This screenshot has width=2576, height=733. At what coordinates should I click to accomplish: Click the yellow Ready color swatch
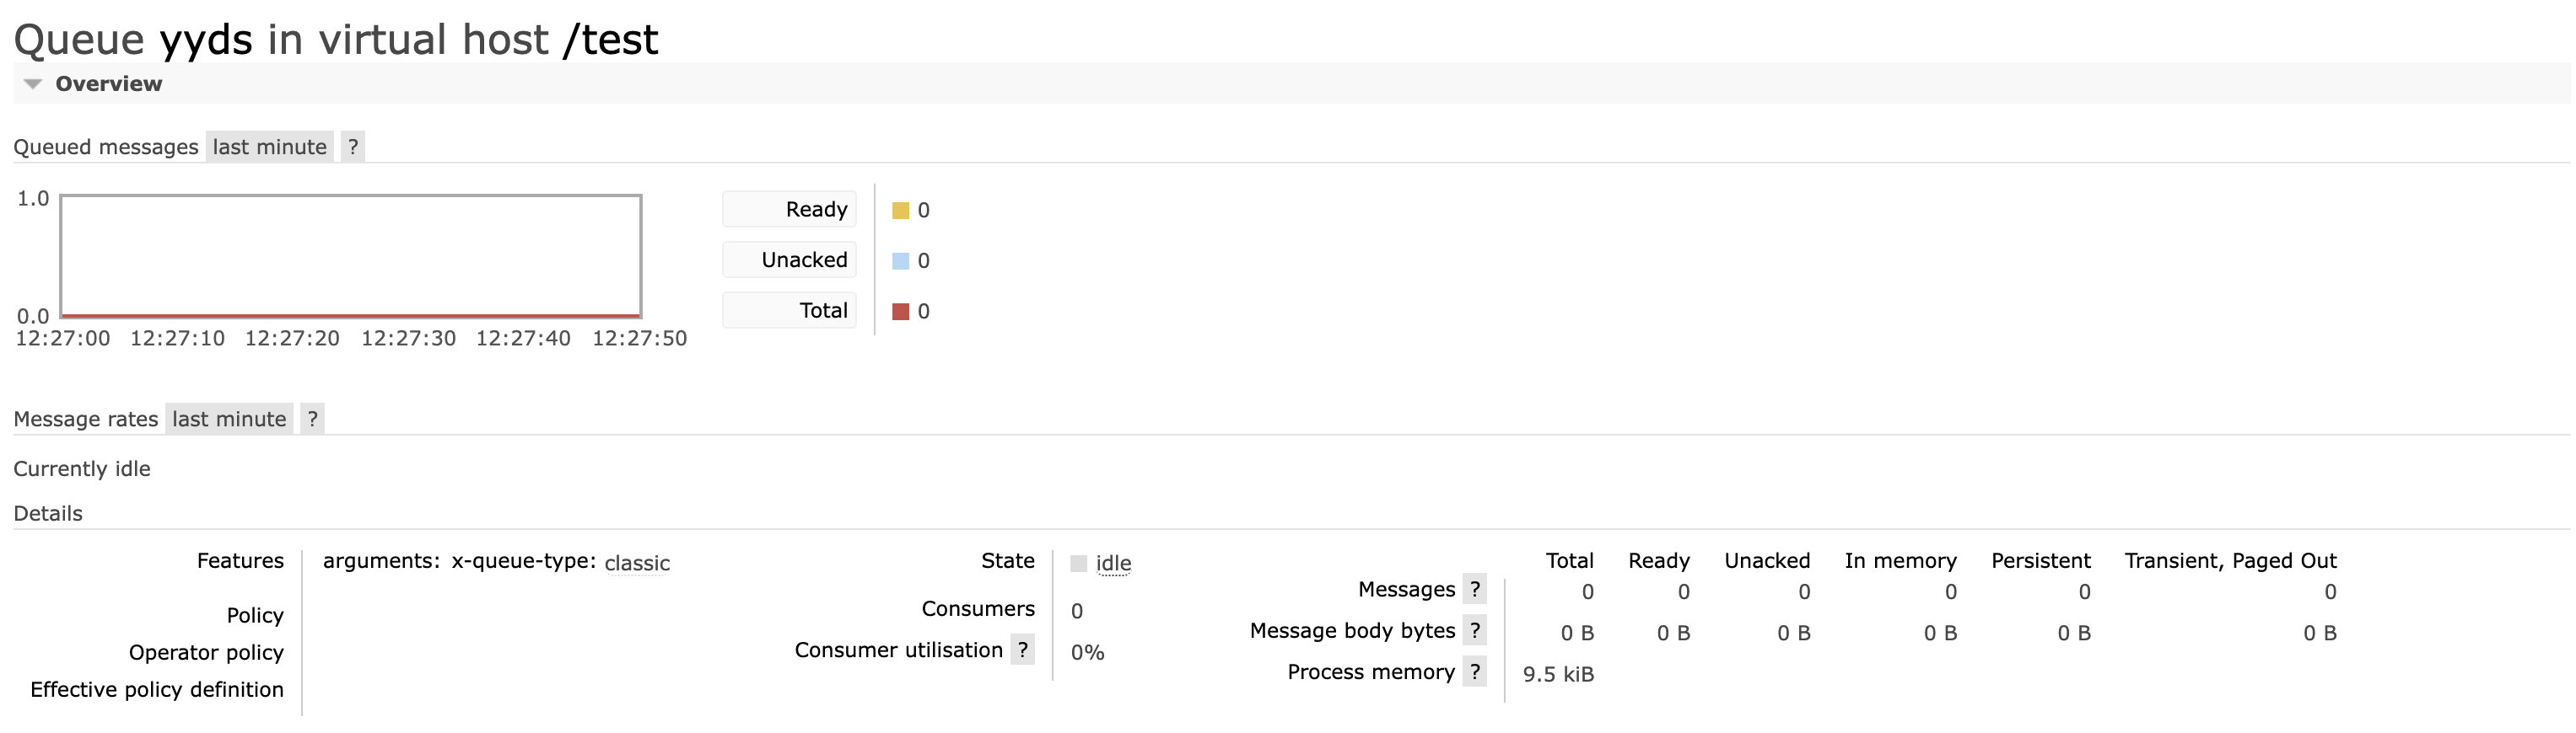[900, 211]
